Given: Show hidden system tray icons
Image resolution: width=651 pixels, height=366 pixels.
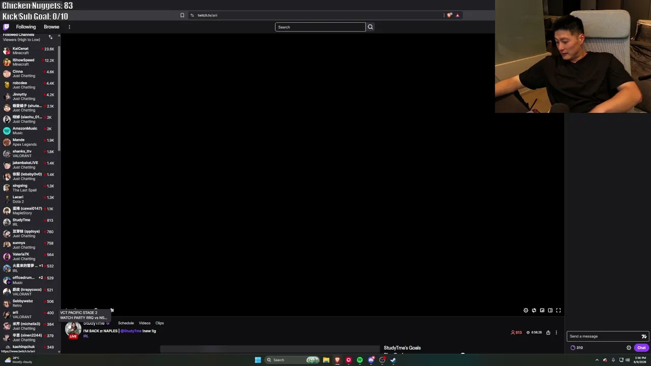Looking at the screenshot, I should (597, 360).
